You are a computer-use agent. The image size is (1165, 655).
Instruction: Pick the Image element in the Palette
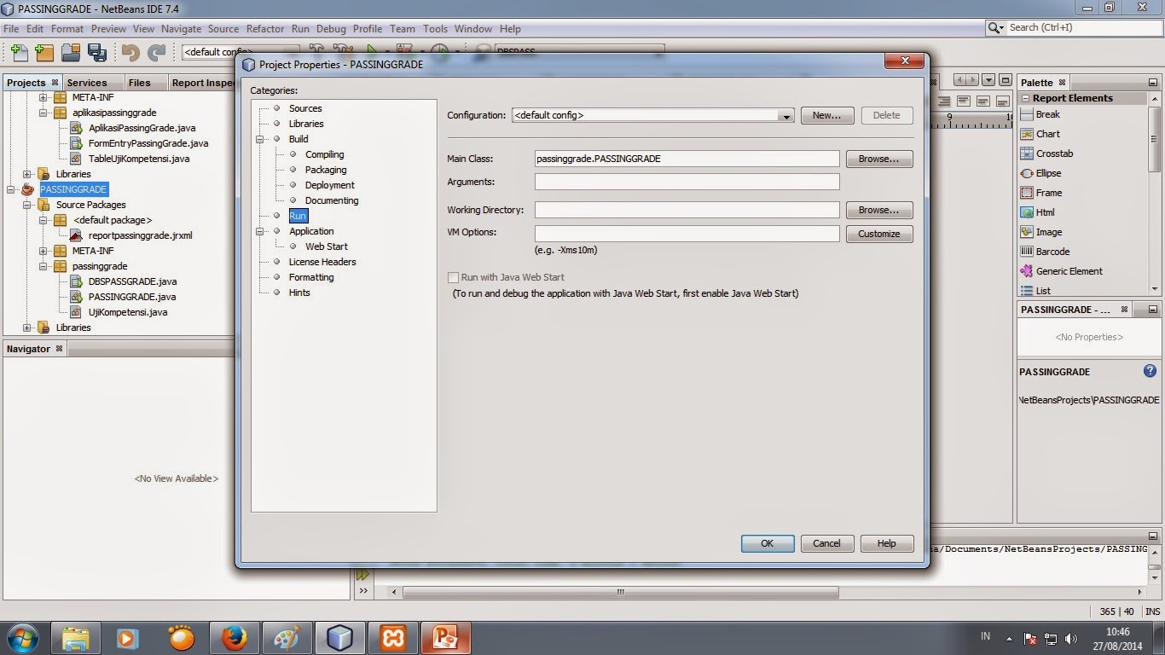pos(1048,232)
